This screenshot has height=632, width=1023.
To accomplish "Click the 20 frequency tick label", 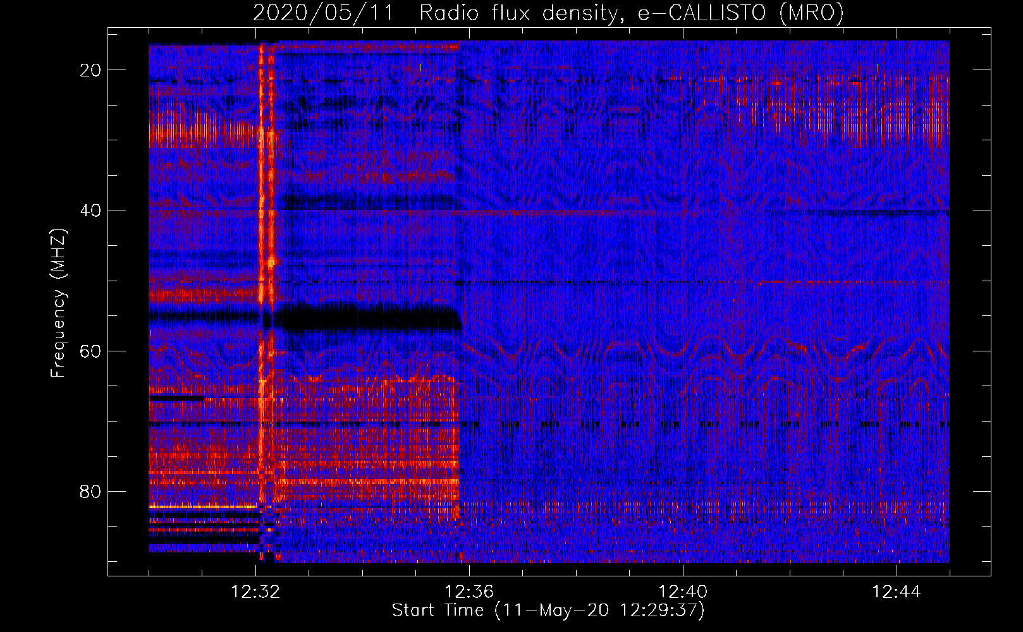I will coord(91,70).
